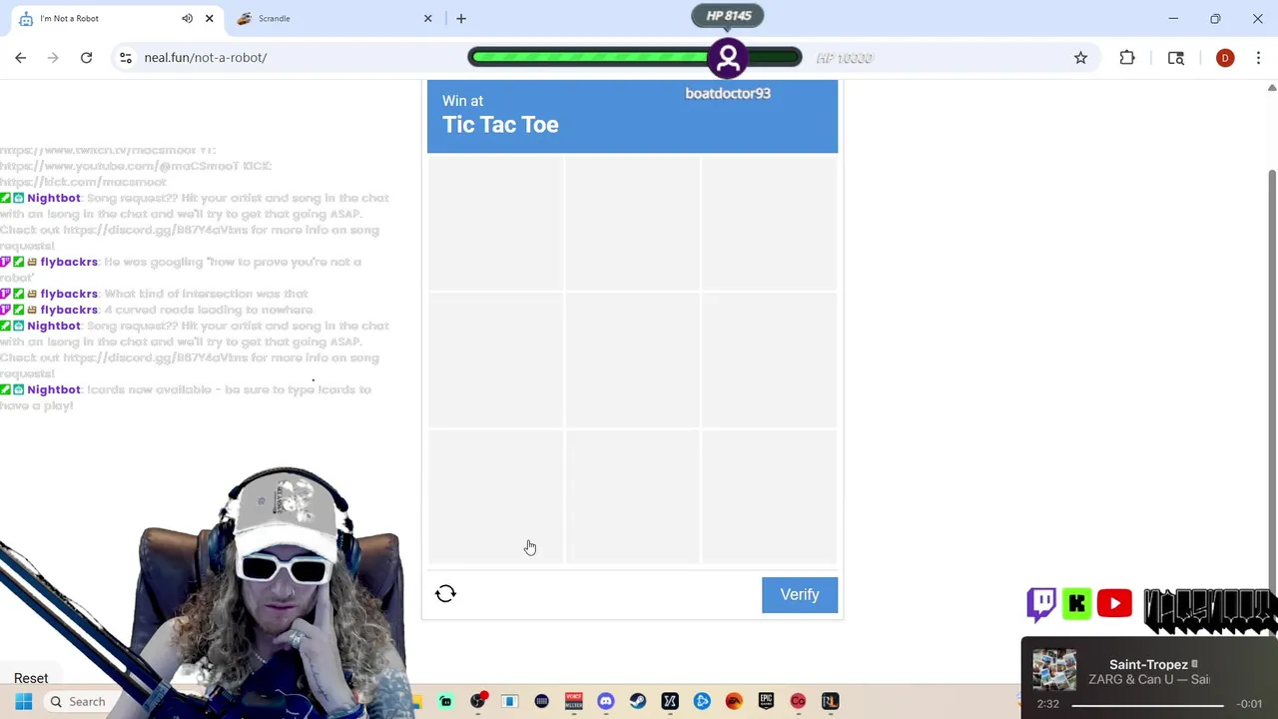Click the Kick logo in the overlay
Screen dimensions: 1278x719
pos(1077,603)
